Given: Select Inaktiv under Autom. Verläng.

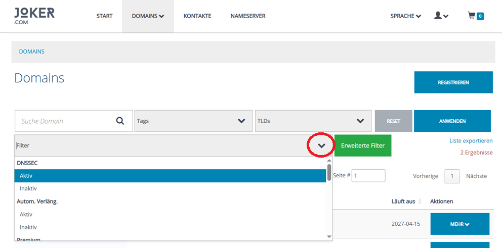Looking at the screenshot, I should coord(28,227).
